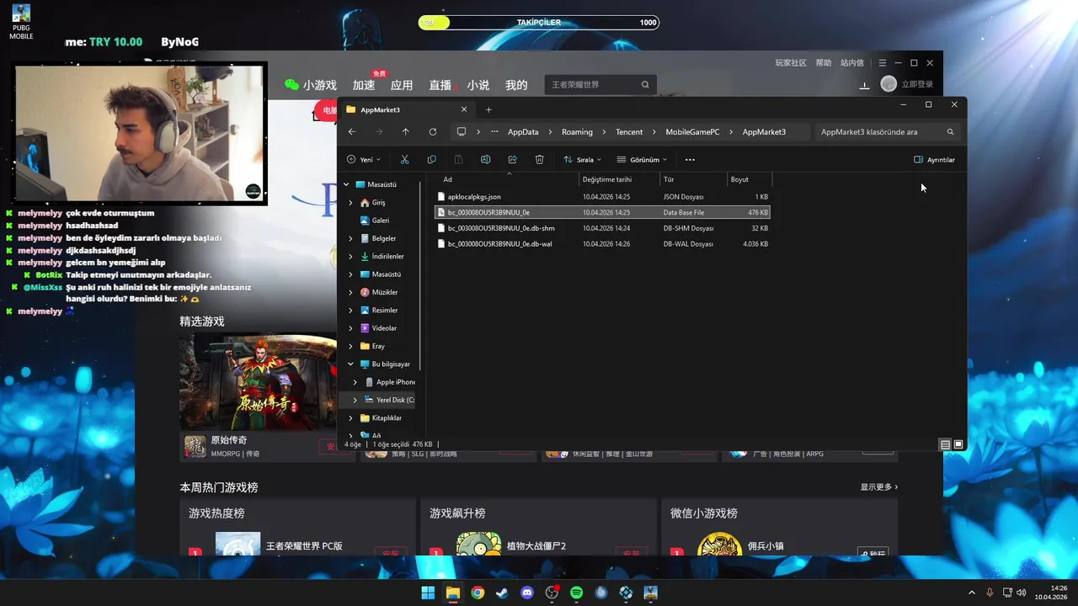1078x606 pixels.
Task: Add a new File Explorer tab
Action: (488, 109)
